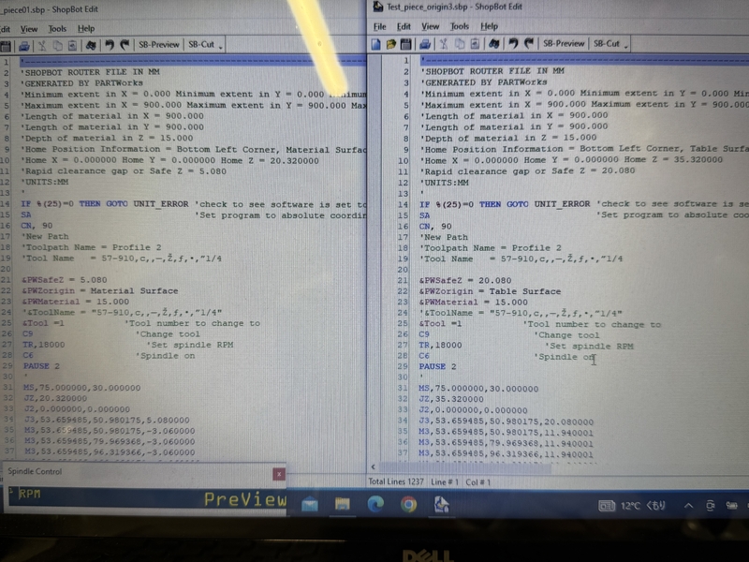Viewport: 749px width, 562px height.
Task: Click 'Line # 1' in status bar
Action: click(444, 482)
